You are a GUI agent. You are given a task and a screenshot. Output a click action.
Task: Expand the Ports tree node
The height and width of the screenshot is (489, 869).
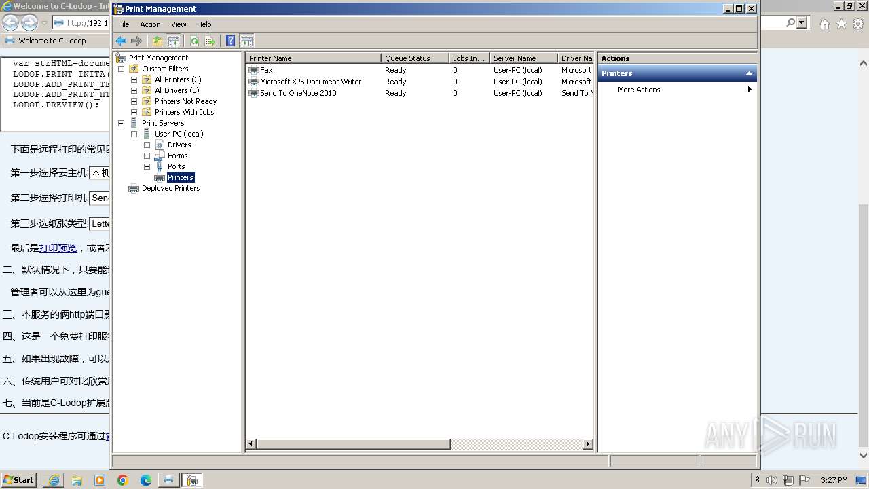[147, 166]
